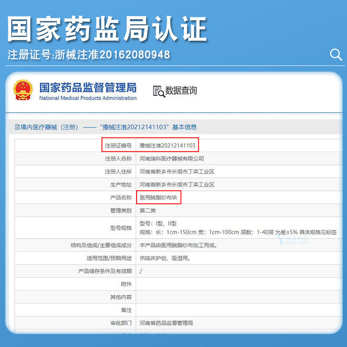347x347 pixels.
Task: Click the 附件 label
Action: (x=126, y=284)
